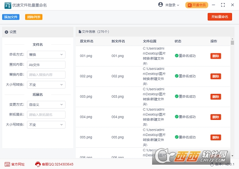Click the file list scrollbar thumb
The height and width of the screenshot is (169, 239).
[232, 43]
